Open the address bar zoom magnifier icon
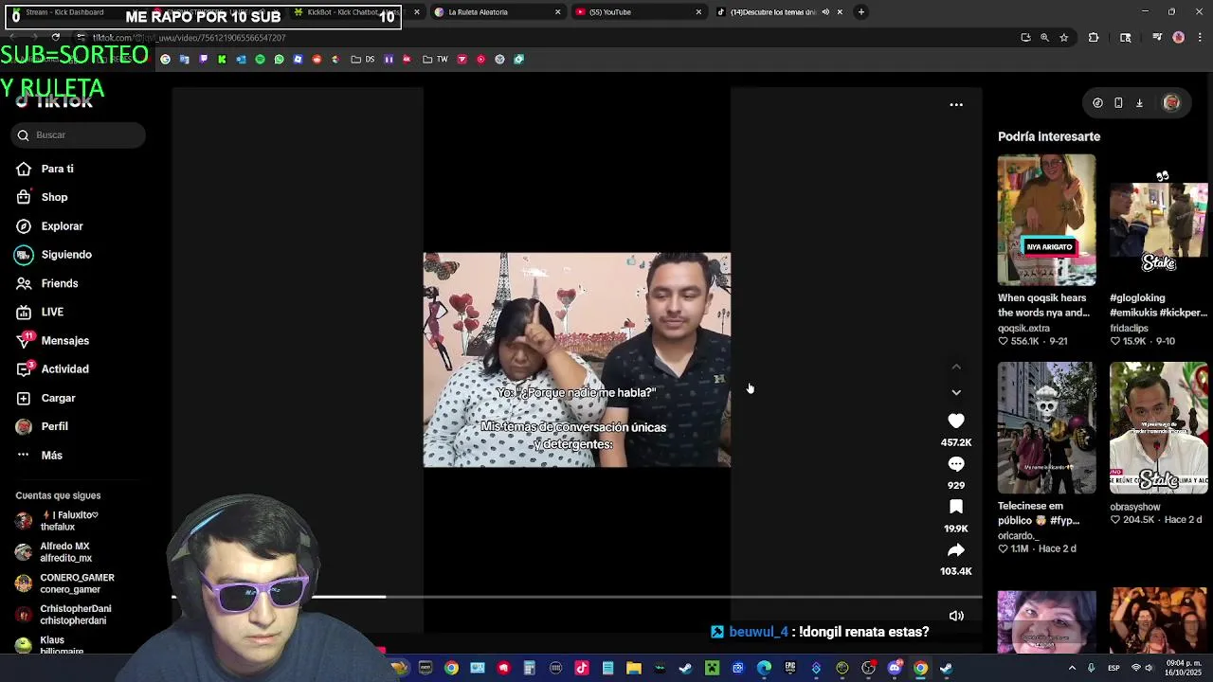 coord(1044,38)
